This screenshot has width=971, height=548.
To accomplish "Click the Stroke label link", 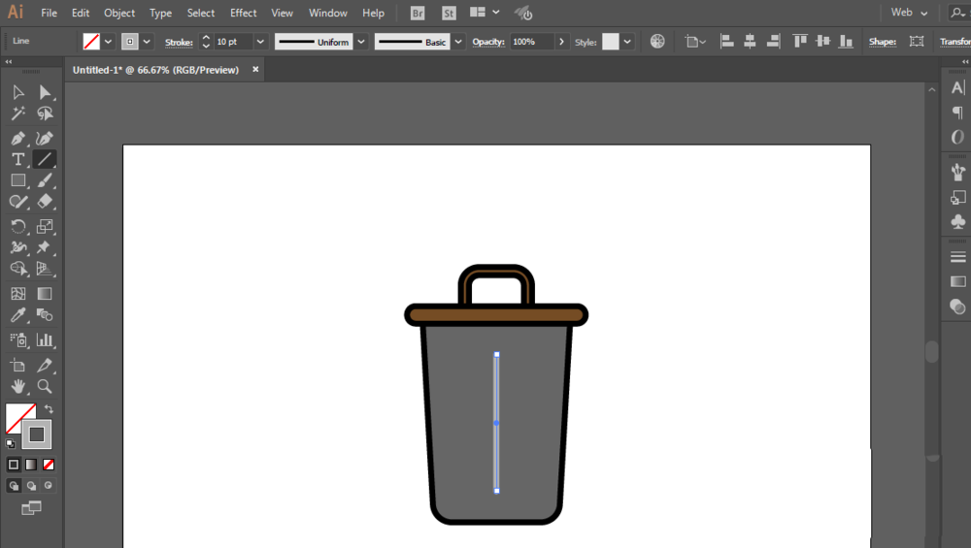I will [179, 43].
